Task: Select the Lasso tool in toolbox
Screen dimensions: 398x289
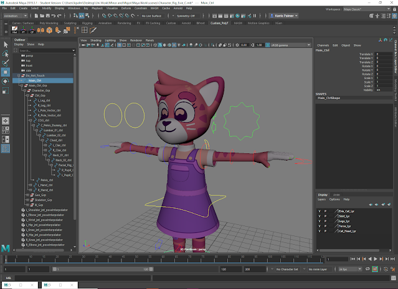Action: (x=6, y=54)
